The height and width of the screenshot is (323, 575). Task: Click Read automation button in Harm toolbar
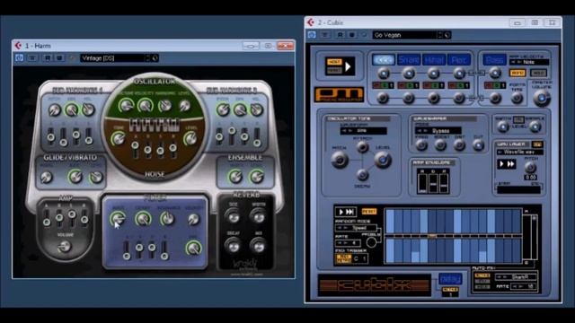click(48, 57)
